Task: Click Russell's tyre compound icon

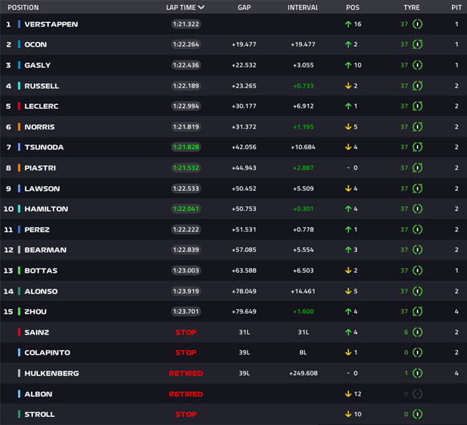Action: (x=417, y=86)
